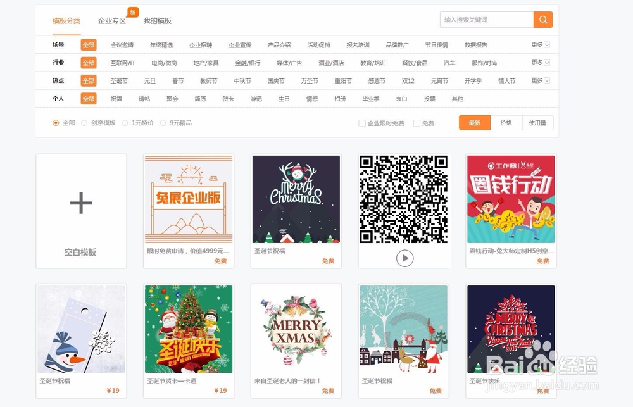Open the 圈钱行动 template thumbnail
This screenshot has height=407, width=633.
(x=511, y=199)
